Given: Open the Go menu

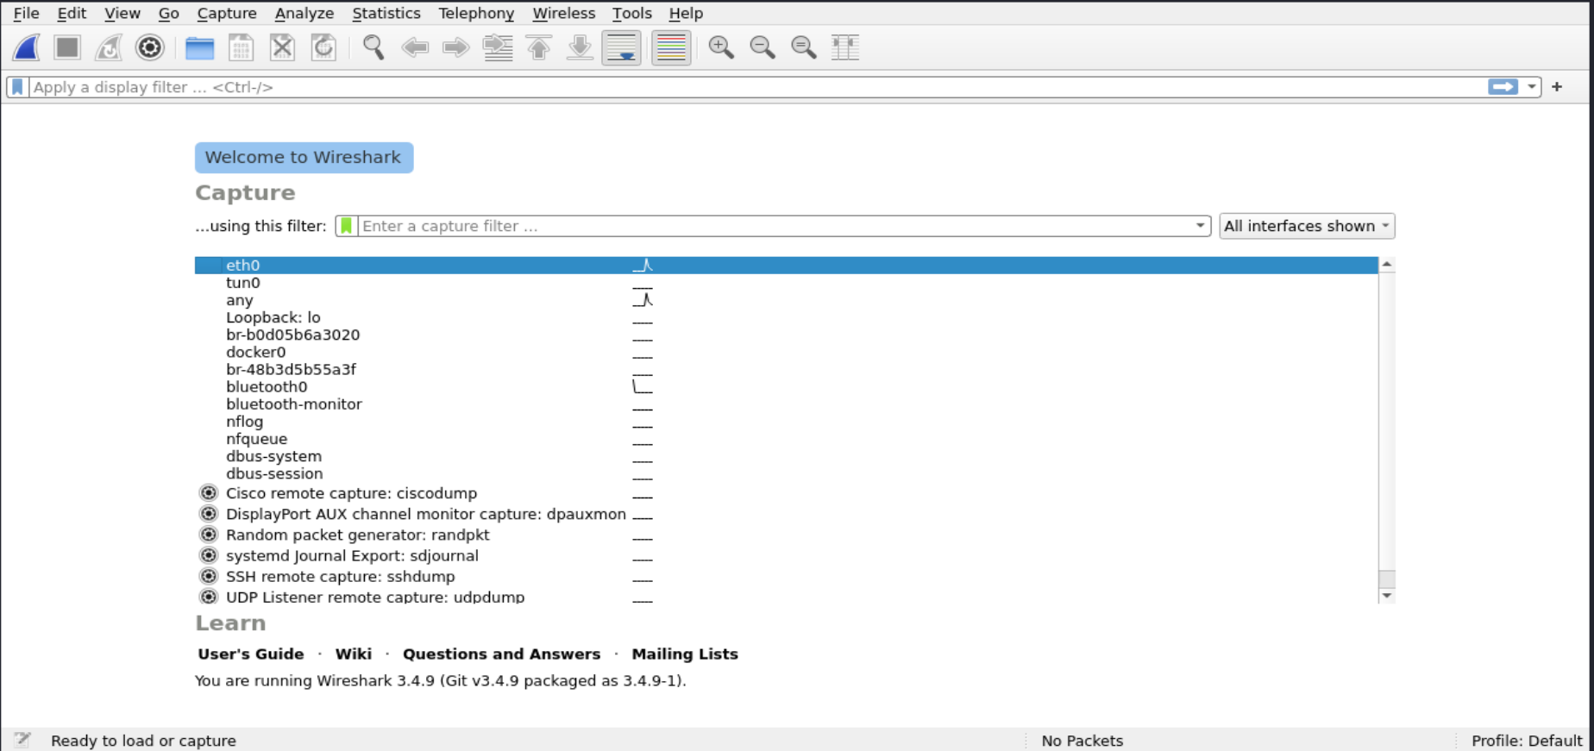Looking at the screenshot, I should tap(168, 13).
